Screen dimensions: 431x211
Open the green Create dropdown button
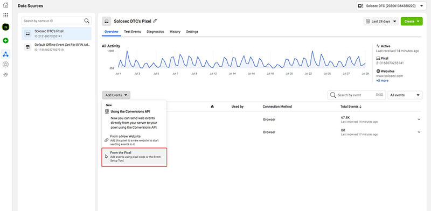412,22
